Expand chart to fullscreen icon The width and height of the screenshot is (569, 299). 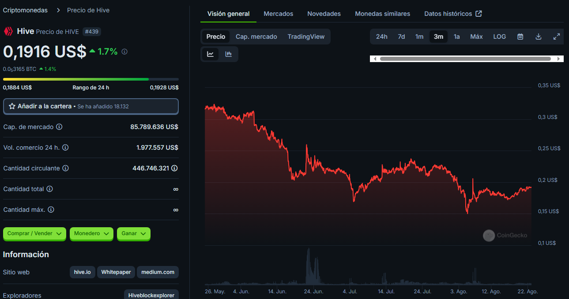tap(557, 37)
